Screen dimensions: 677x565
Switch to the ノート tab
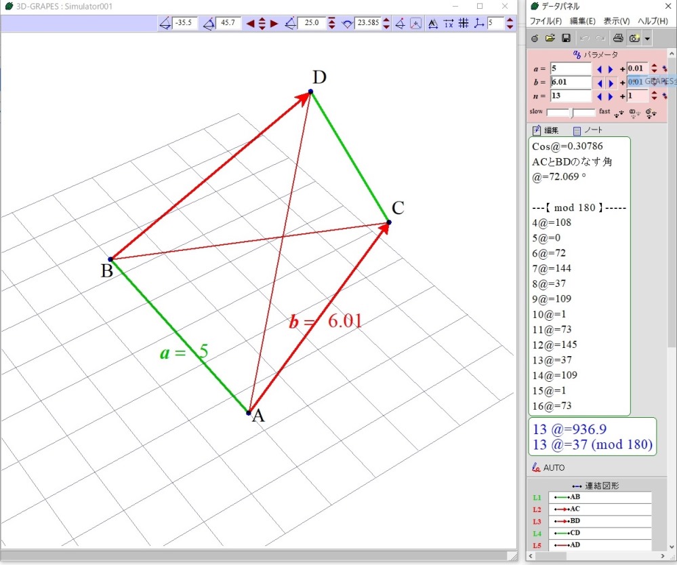(x=588, y=130)
